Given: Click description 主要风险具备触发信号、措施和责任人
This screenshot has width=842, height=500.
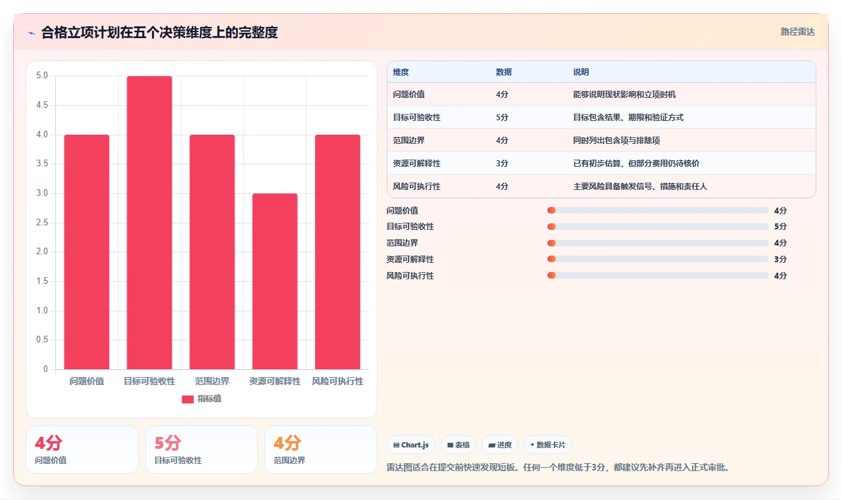Looking at the screenshot, I should point(640,187).
